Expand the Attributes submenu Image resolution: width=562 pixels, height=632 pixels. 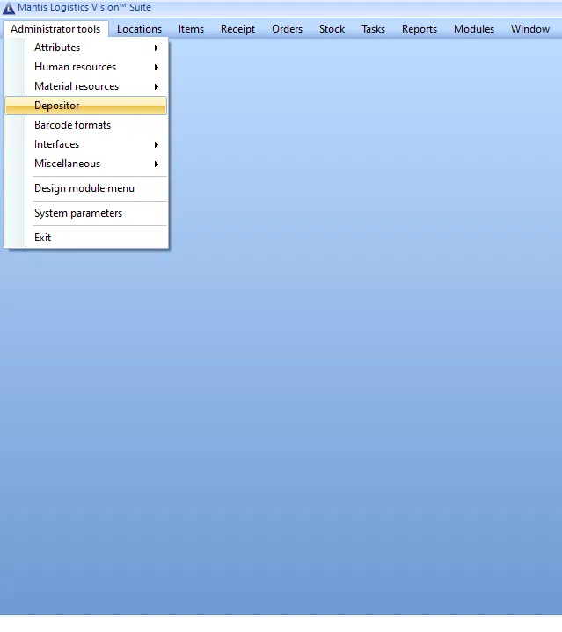[57, 48]
